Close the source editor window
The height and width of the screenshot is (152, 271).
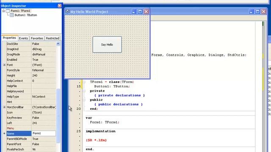[264, 11]
